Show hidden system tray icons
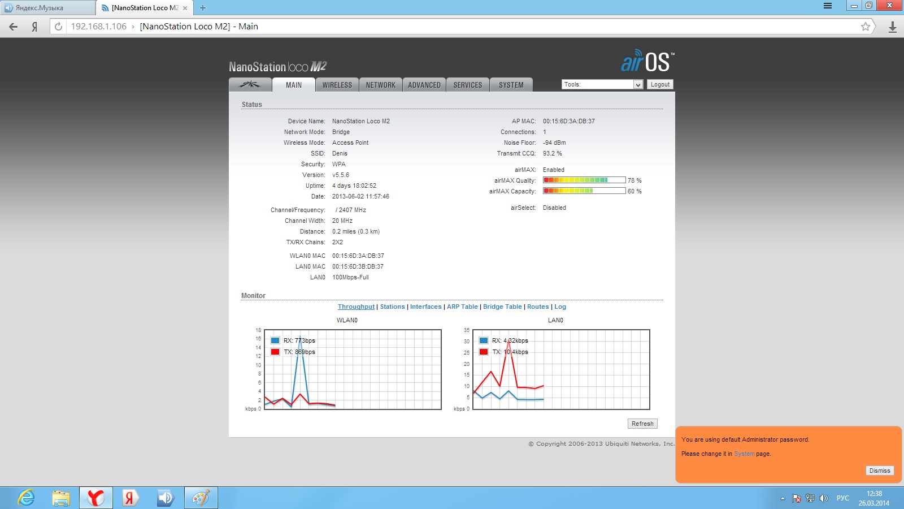 [783, 498]
